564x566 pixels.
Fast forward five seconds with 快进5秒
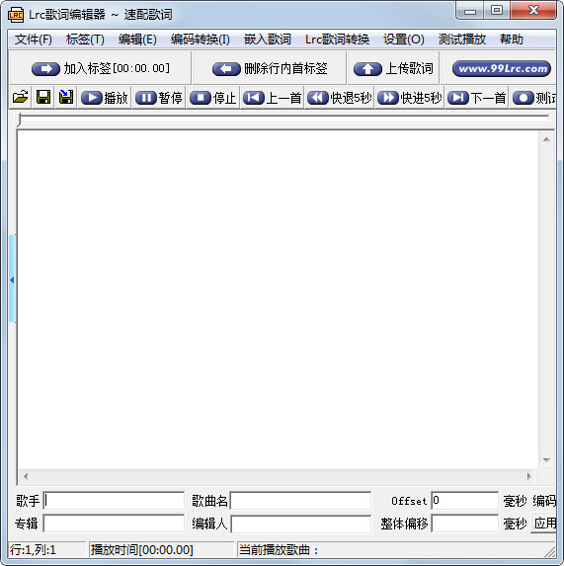(410, 98)
